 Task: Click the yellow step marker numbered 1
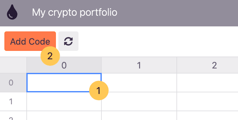(x=99, y=90)
